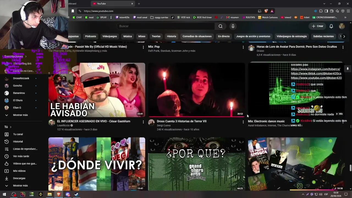Open Sergi Cueva channel avatar
Viewport: 352px width, 198px height.
tap(152, 123)
